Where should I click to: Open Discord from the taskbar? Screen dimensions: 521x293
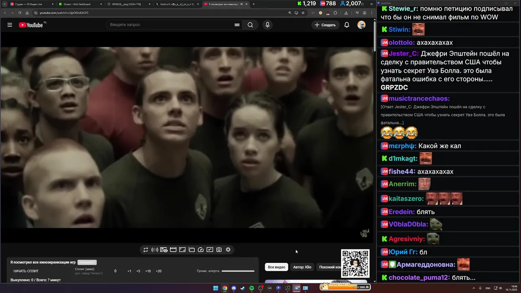point(234,288)
